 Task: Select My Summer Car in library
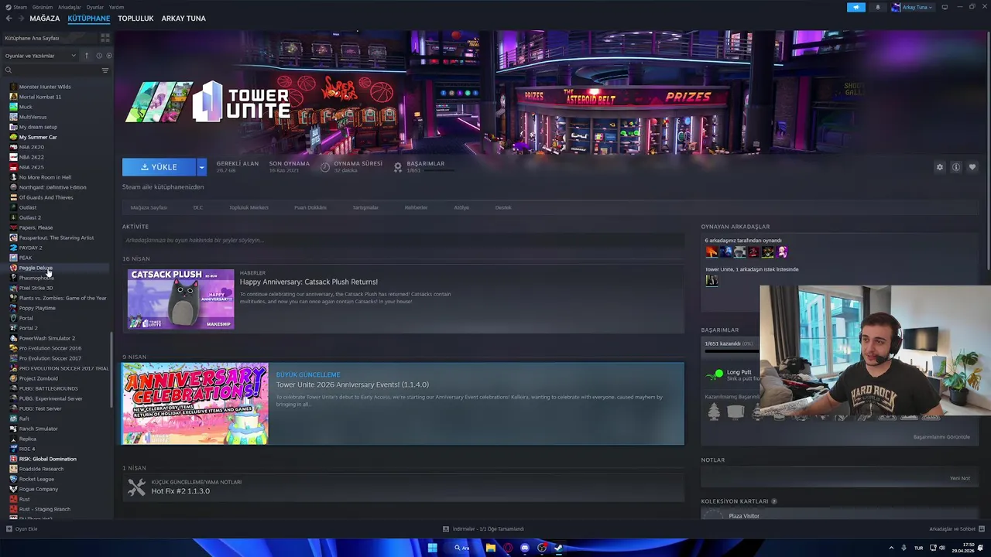click(x=38, y=137)
